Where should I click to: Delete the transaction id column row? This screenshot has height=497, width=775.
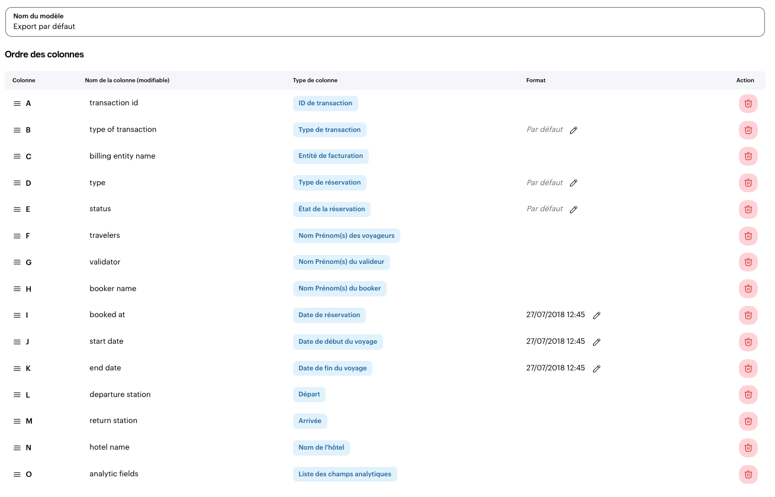[748, 104]
